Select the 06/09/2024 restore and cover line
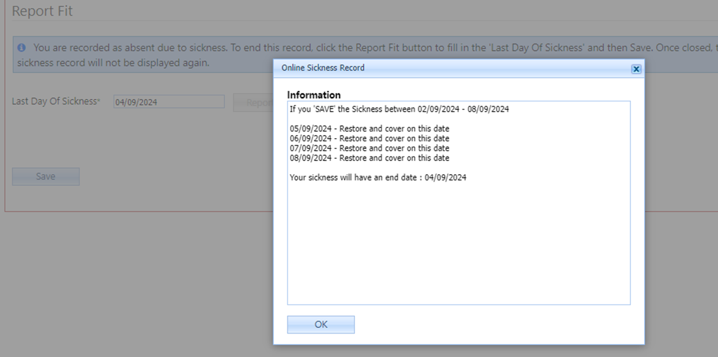 pos(369,139)
